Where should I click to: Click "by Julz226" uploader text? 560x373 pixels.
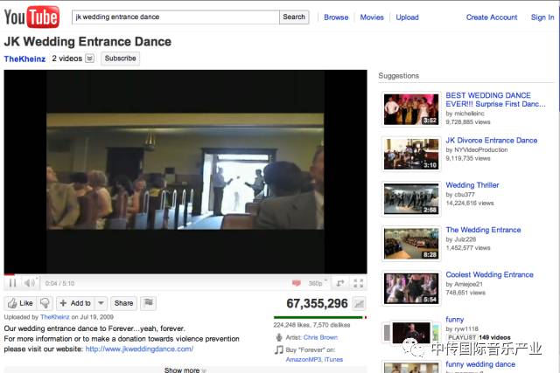[x=461, y=239]
